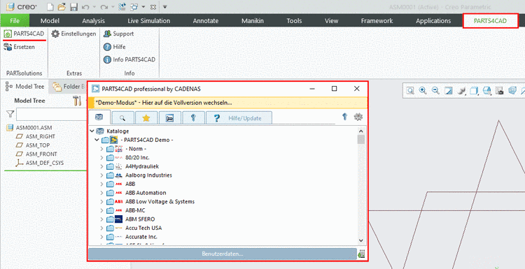Select the PARTS4CAD ribbon tab
Viewport: 525px width, 269px height.
pyautogui.click(x=490, y=21)
